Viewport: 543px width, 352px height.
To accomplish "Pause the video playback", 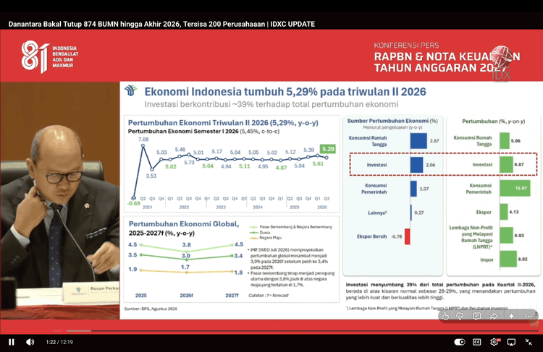I will pos(12,342).
